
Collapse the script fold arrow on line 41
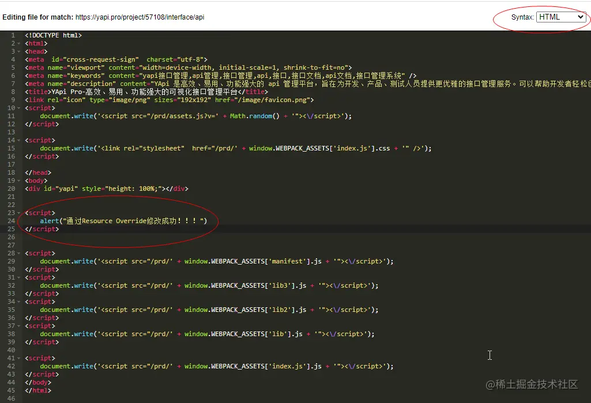click(x=19, y=358)
